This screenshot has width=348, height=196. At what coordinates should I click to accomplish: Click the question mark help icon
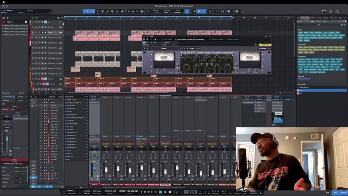[216, 11]
